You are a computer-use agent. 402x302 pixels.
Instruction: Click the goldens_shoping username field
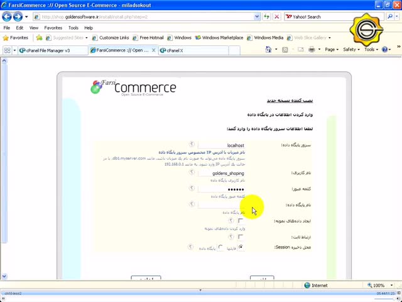coord(221,174)
